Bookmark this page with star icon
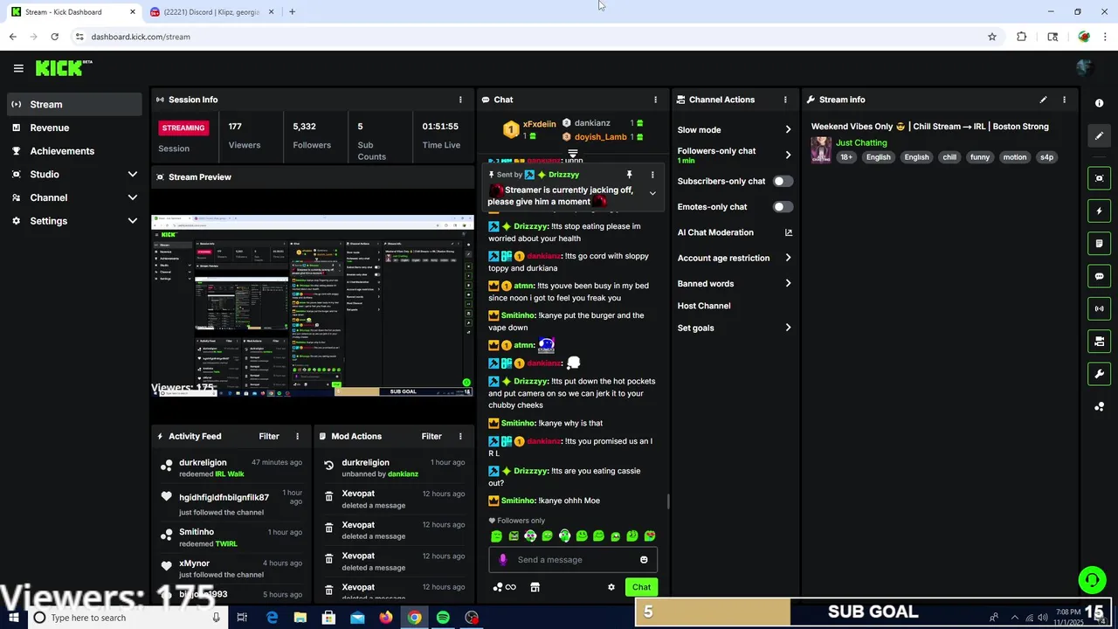This screenshot has height=629, width=1118. (992, 37)
